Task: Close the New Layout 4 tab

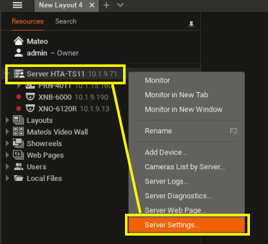Action: (92, 5)
